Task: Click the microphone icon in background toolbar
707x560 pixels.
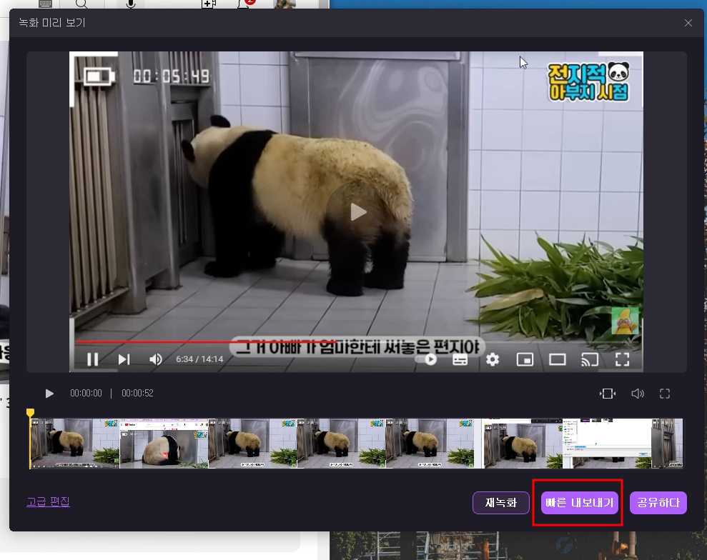Action: coord(131,4)
